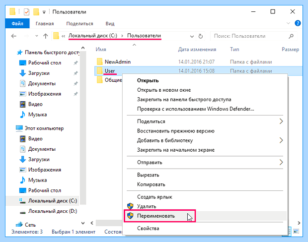Expand the ribbon with the chevron

tap(288, 23)
